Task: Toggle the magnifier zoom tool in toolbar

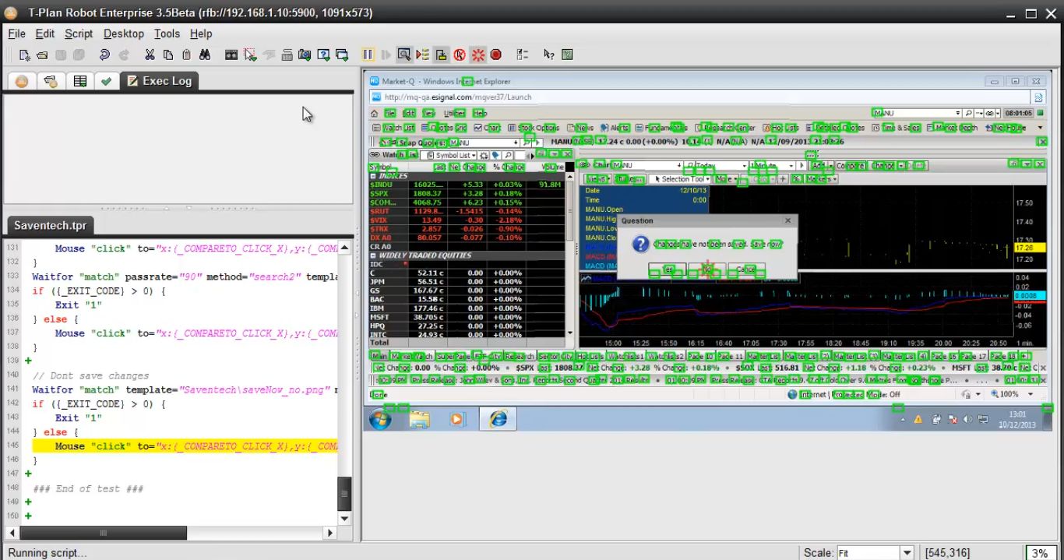Action: (403, 55)
